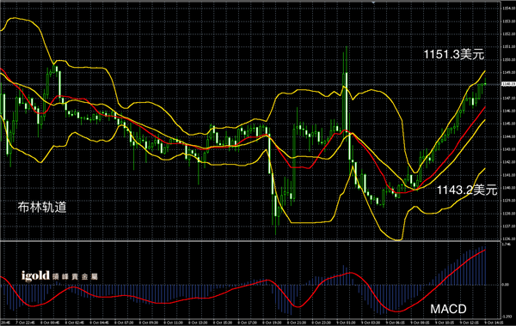This screenshot has height=326, width=516.
Task: Click the 1136 level on price scale
Action: pyautogui.click(x=507, y=238)
